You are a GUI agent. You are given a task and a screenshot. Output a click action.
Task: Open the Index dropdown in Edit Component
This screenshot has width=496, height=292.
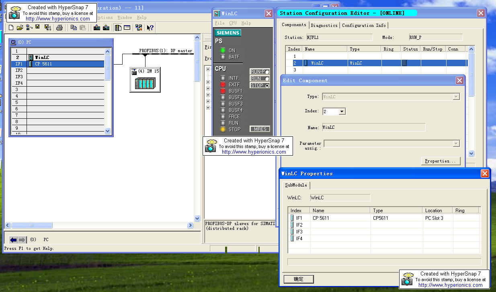342,112
